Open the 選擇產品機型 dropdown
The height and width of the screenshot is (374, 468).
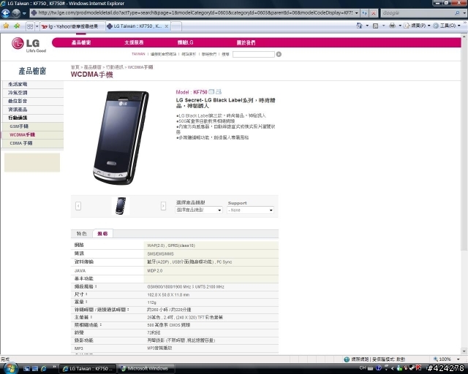pyautogui.click(x=199, y=210)
